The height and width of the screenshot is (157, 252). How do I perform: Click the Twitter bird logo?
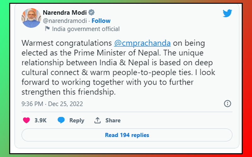[x=227, y=13]
